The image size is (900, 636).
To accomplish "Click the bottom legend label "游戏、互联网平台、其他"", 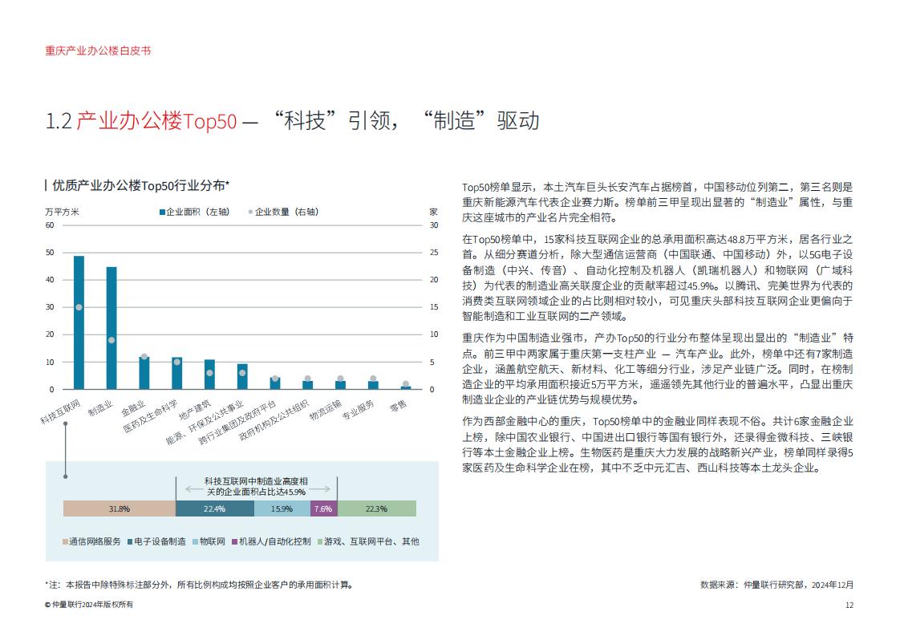I will (x=372, y=542).
